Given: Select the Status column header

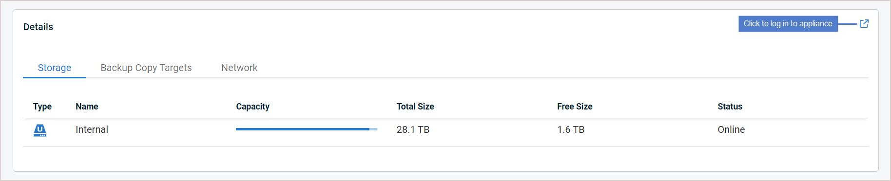Looking at the screenshot, I should [730, 107].
